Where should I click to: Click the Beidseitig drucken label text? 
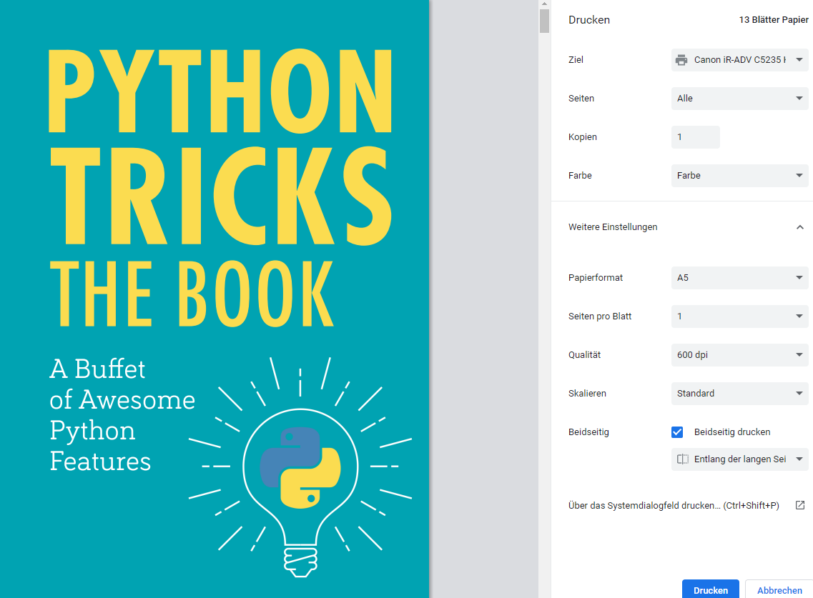click(x=731, y=432)
